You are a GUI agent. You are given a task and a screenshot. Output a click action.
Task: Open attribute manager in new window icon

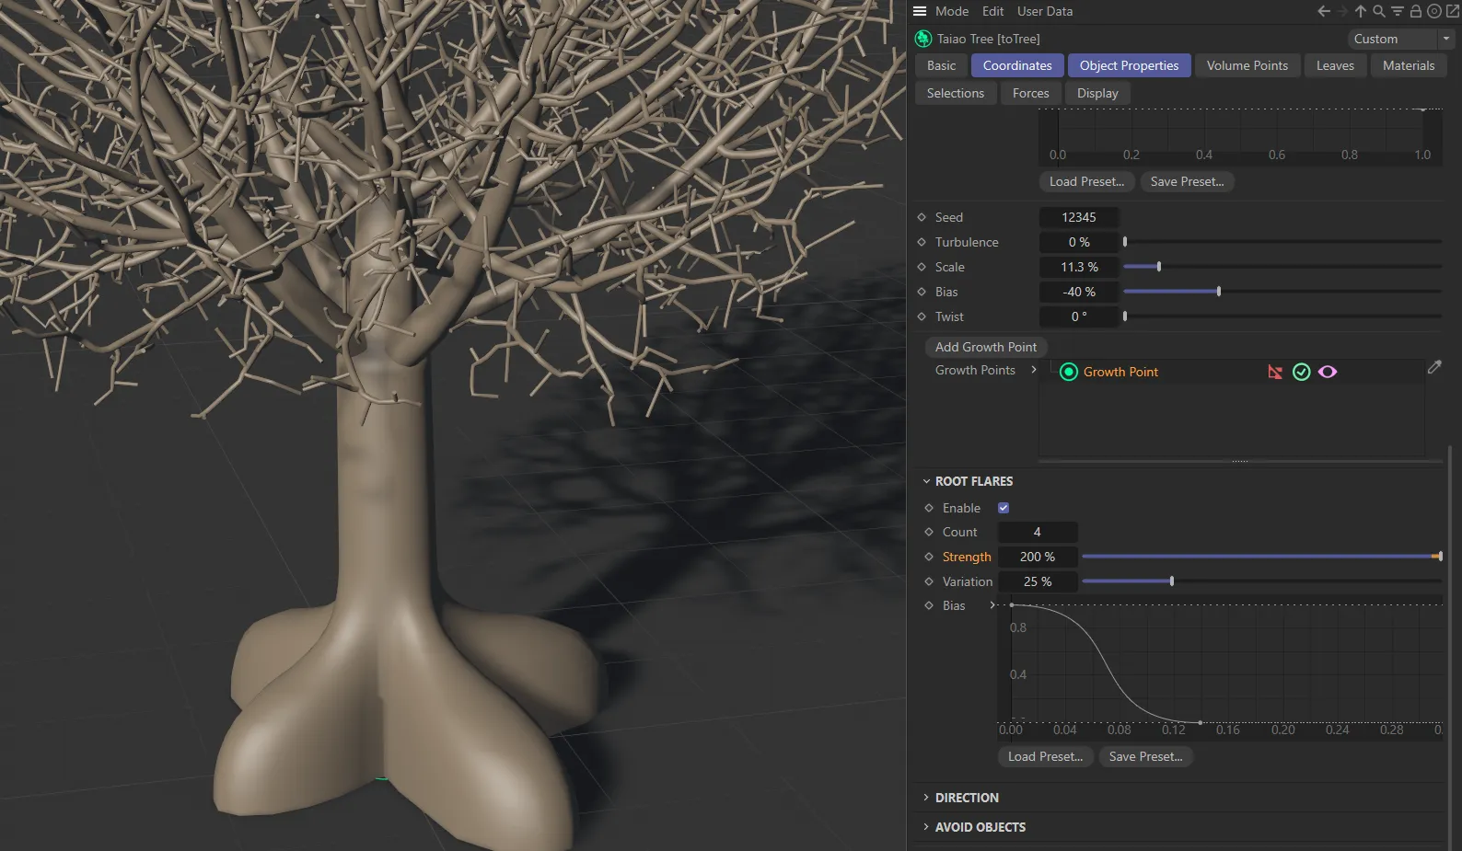[1453, 11]
